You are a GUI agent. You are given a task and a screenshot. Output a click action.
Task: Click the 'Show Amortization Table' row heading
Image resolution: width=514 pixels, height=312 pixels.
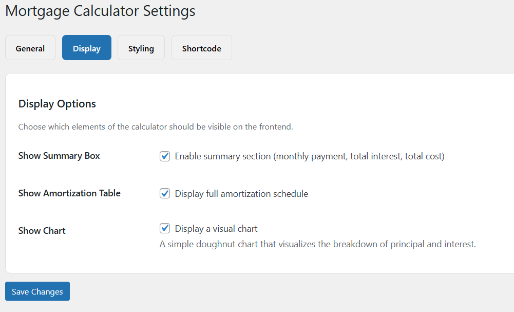(69, 193)
